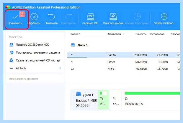Image resolution: width=183 pixels, height=123 pixels.
Task: Select green FAT16 block in disk map
Action: point(103,99)
